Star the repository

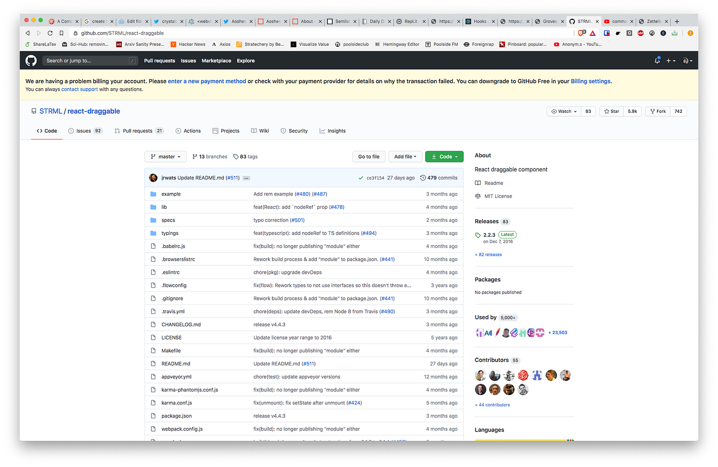pyautogui.click(x=611, y=111)
